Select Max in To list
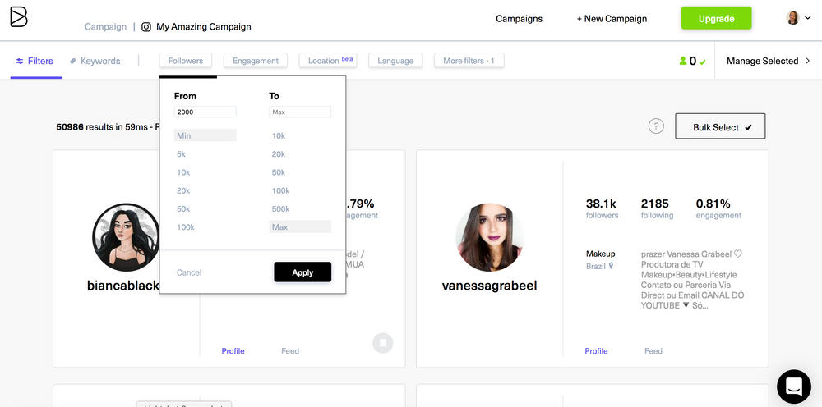This screenshot has height=407, width=822. coord(300,227)
